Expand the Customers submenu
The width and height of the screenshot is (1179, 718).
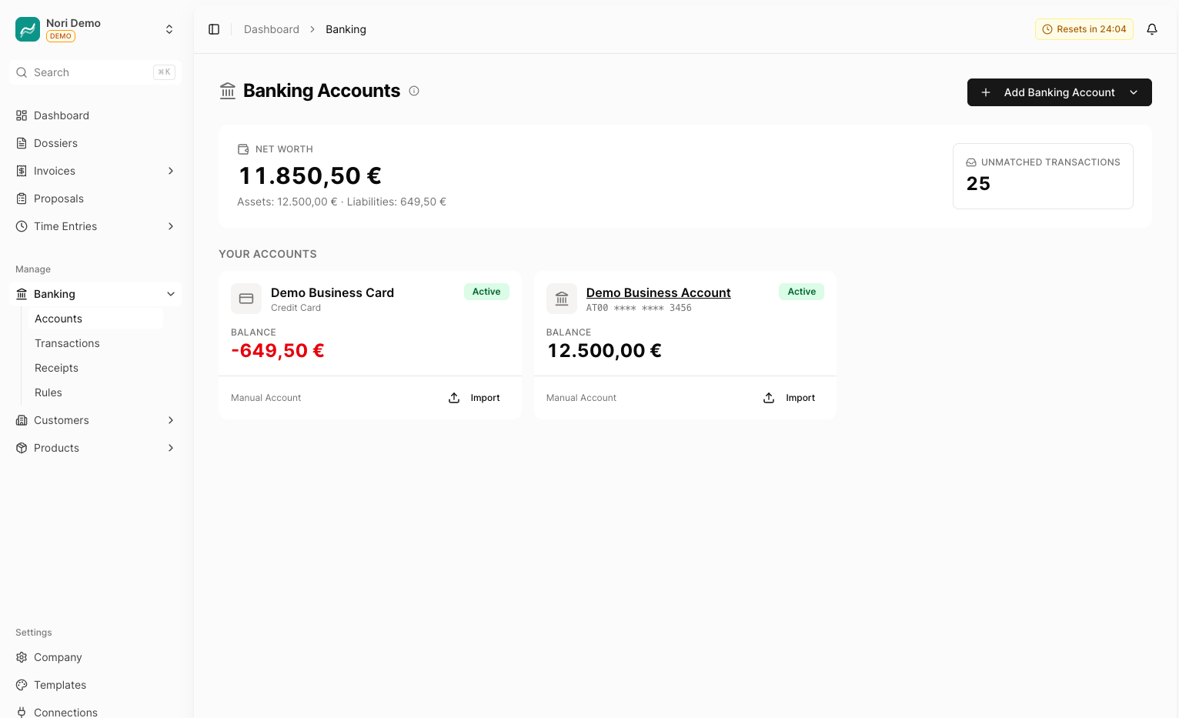coord(171,420)
